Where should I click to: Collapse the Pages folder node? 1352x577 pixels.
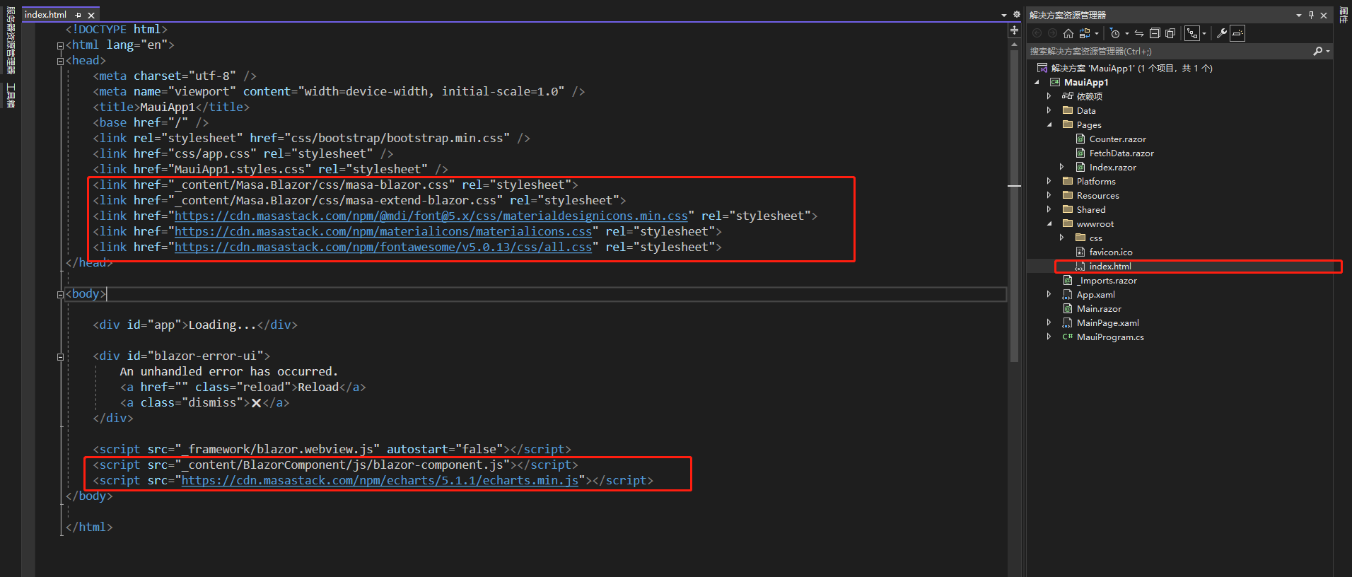[x=1049, y=124]
